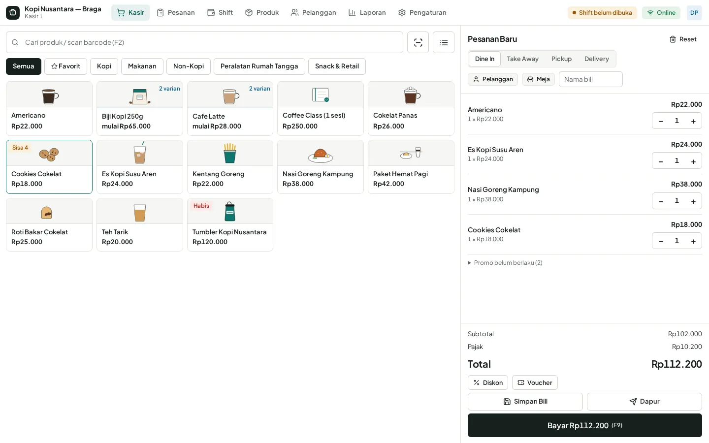Add Teh Tarik to the order
709x443 pixels.
140,225
